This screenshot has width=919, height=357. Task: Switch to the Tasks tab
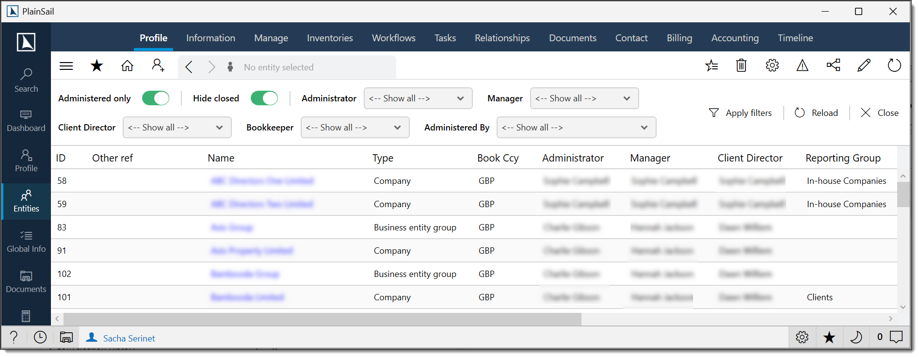coord(445,38)
